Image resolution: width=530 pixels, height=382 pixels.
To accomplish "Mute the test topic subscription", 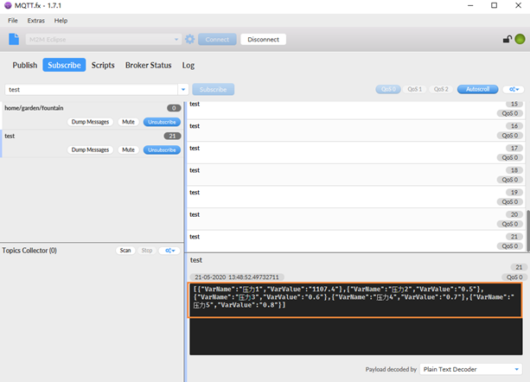I will [x=128, y=150].
